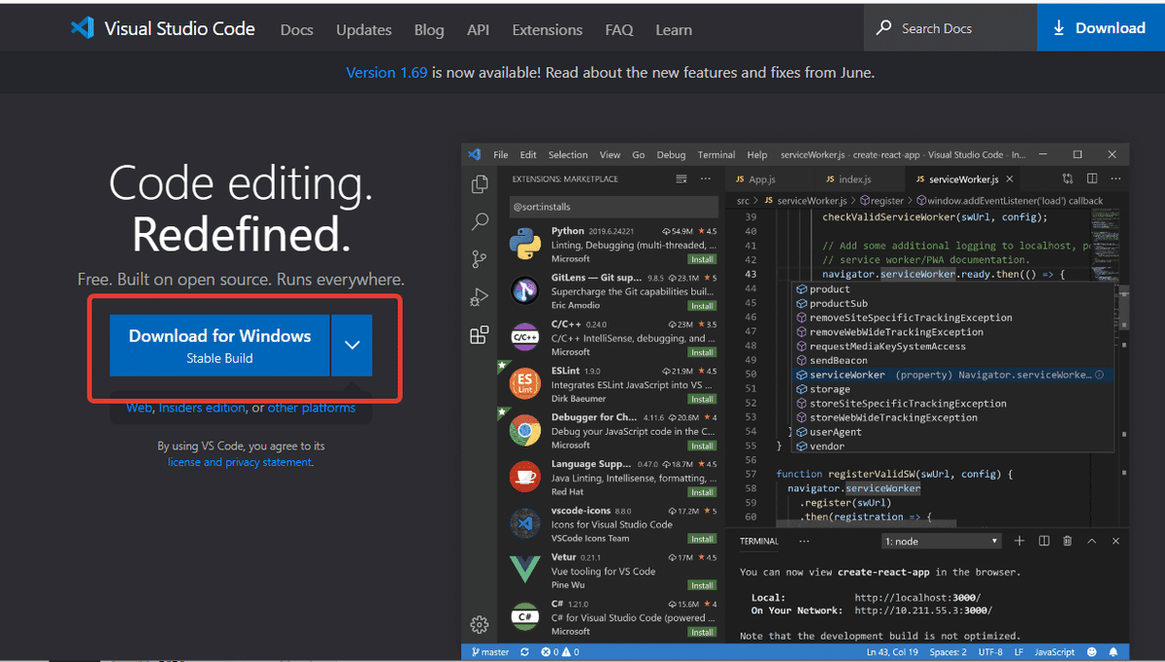Open errors and warnings count in status bar
The height and width of the screenshot is (662, 1165).
point(559,652)
